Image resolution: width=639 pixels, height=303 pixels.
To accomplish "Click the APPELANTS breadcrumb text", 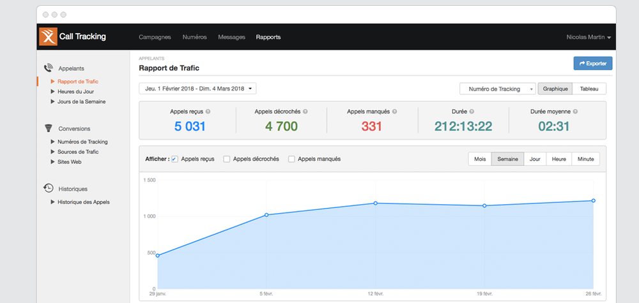I will [151, 59].
